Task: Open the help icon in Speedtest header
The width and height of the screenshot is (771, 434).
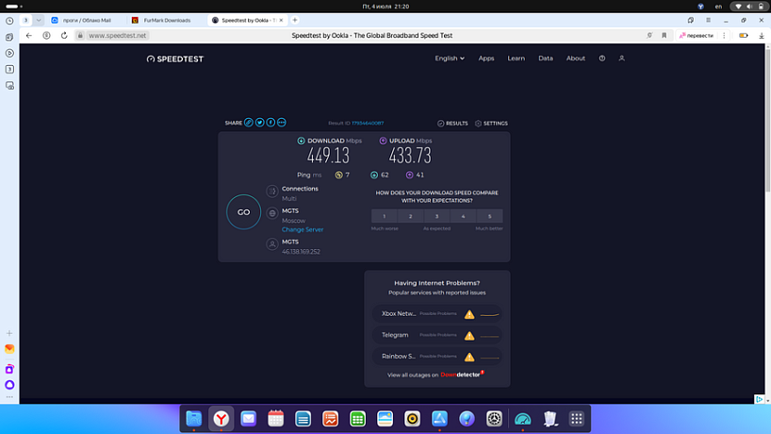Action: (602, 58)
